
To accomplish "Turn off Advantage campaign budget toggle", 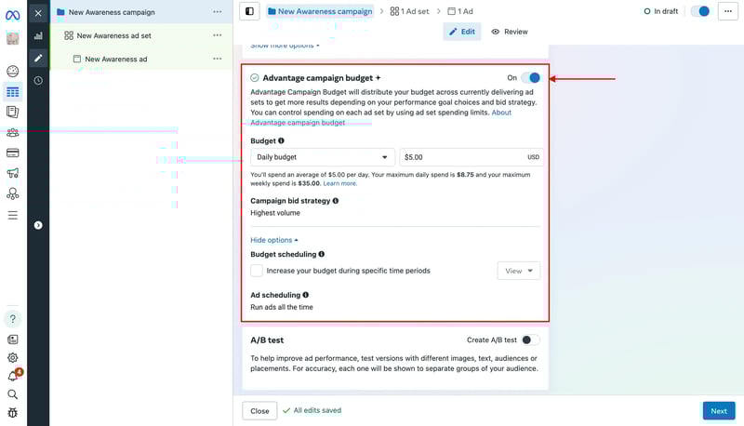I will 530,78.
